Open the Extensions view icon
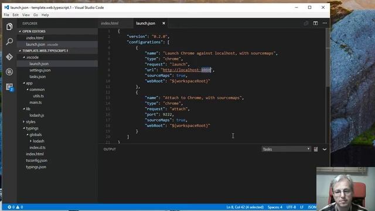Image resolution: width=375 pixels, height=211 pixels. (x=9, y=87)
